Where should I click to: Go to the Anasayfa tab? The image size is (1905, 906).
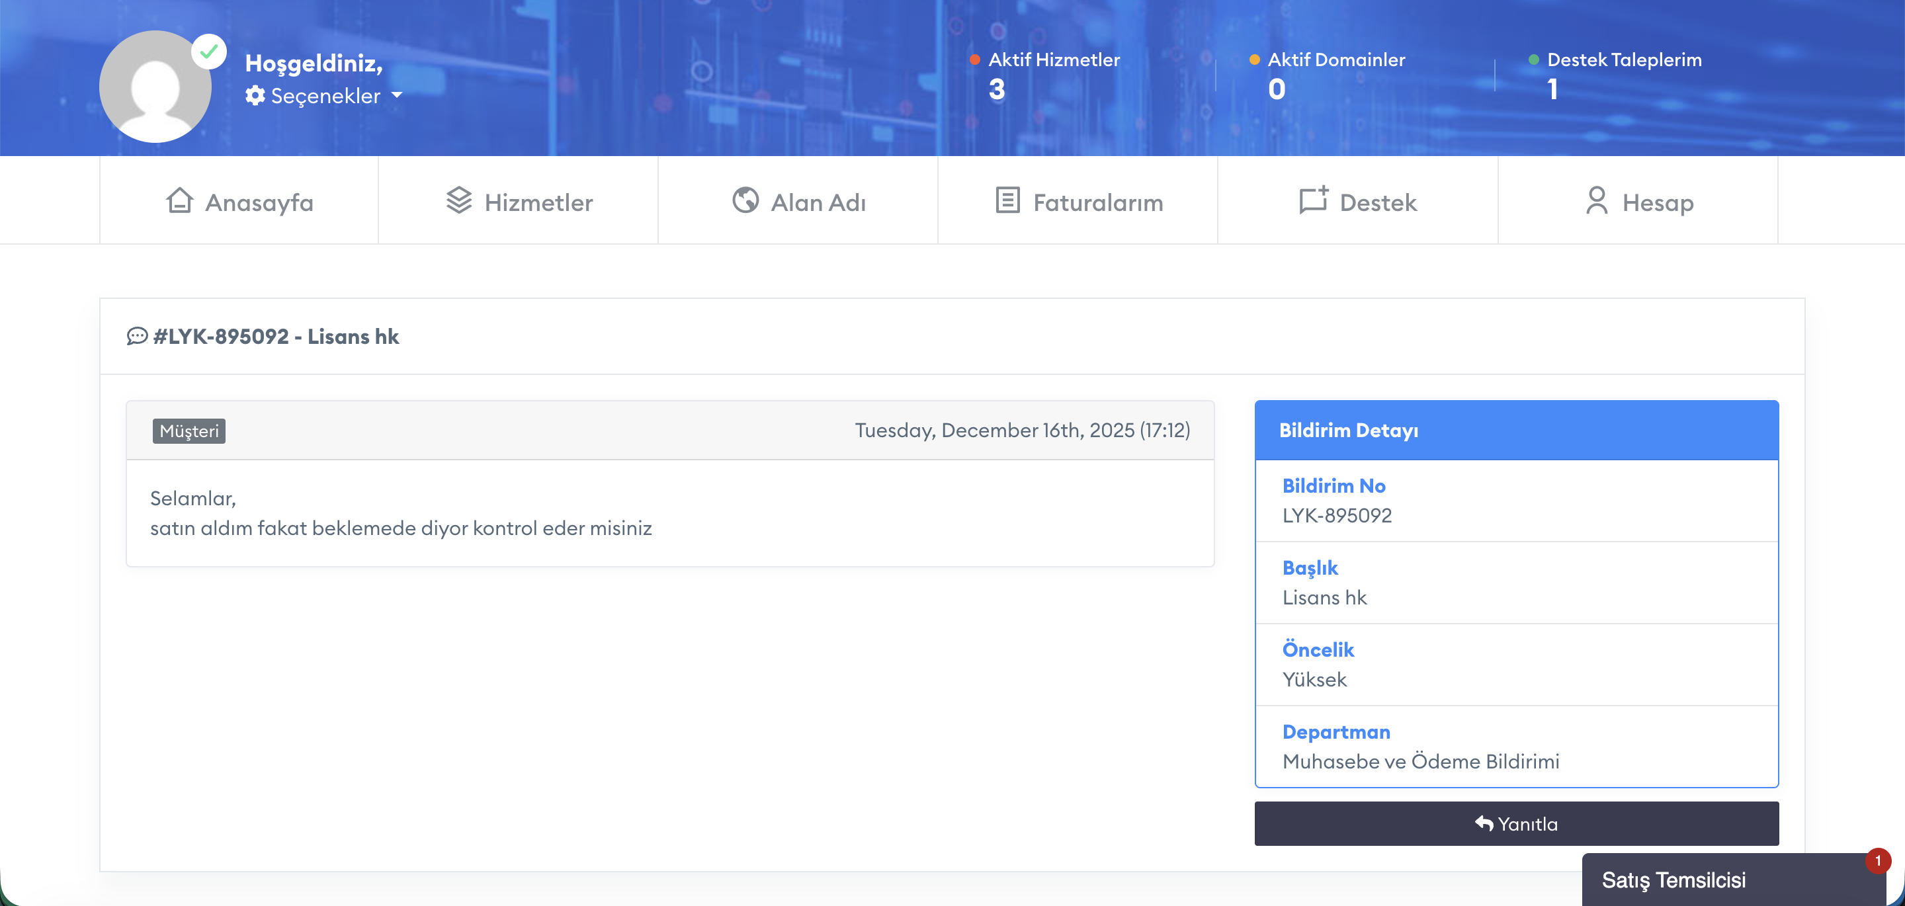point(239,200)
